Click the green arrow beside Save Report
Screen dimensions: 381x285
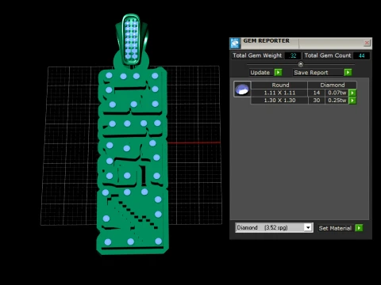tap(348, 72)
